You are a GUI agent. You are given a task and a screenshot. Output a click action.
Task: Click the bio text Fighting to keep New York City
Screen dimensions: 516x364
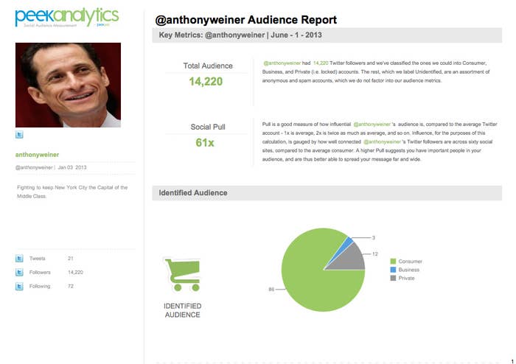(x=72, y=192)
